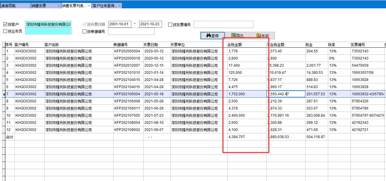Click the start date field 2001-10-01
The height and width of the screenshot is (181, 386).
120,24
